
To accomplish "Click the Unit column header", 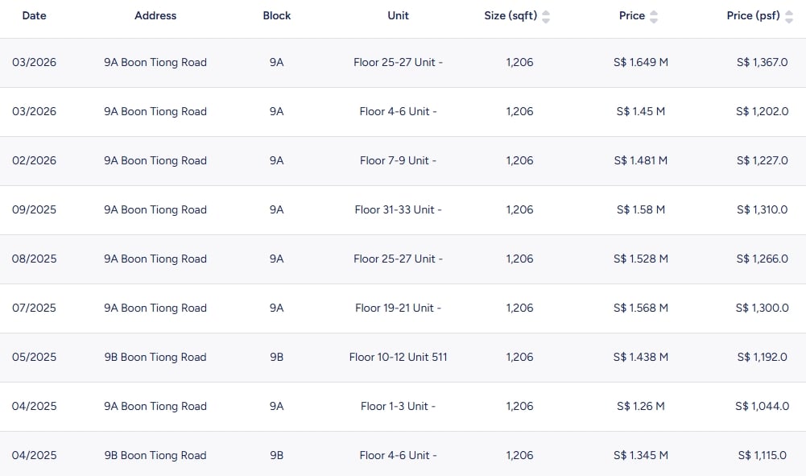I will (x=398, y=15).
